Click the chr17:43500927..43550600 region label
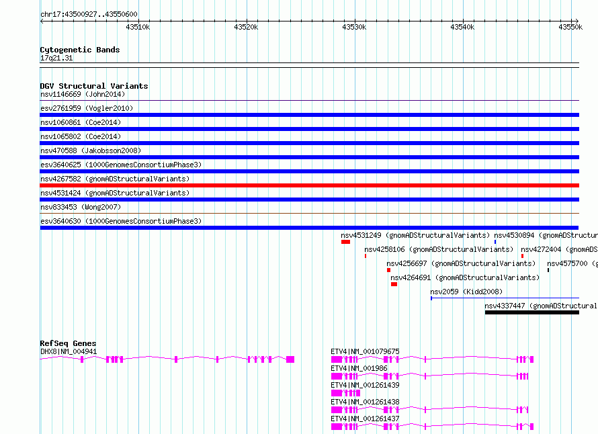Image resolution: width=598 pixels, height=434 pixels. coord(89,14)
